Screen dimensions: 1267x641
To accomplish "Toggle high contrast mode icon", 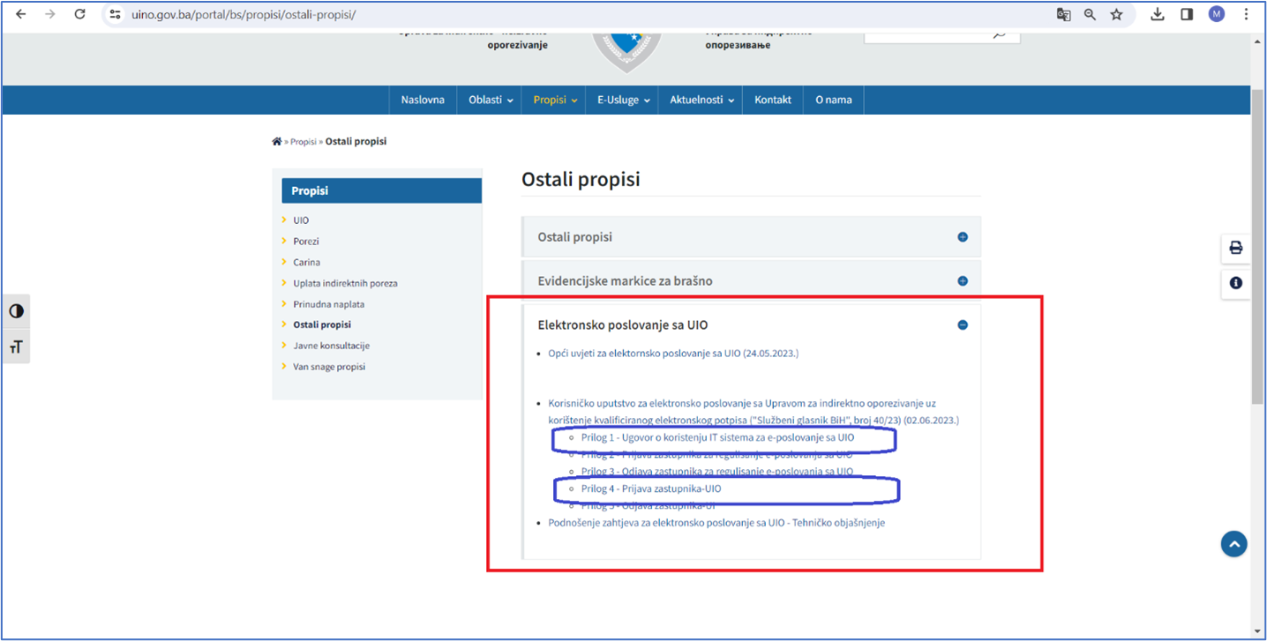I will tap(16, 310).
